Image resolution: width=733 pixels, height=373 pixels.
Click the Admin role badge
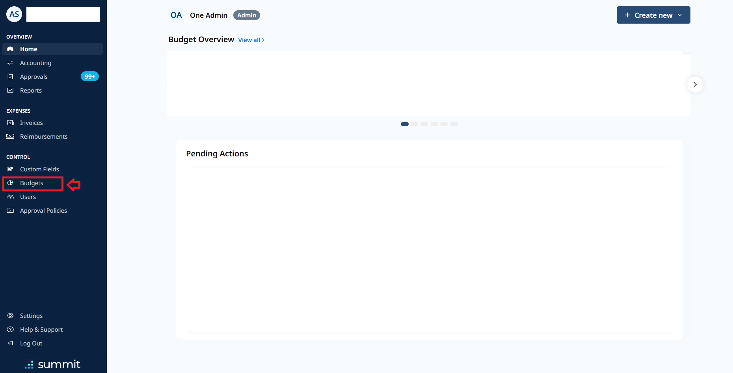247,15
